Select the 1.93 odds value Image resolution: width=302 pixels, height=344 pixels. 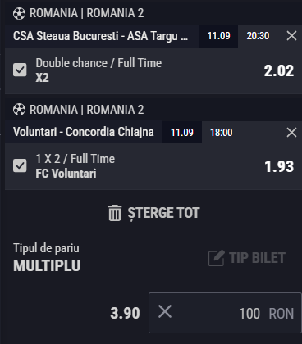click(279, 166)
